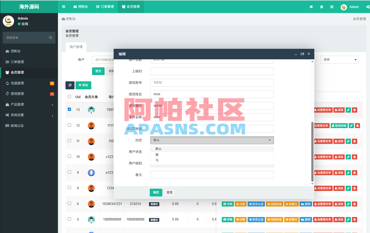Check the checkbox for Uid 12 row
Screen dimensions: 370x233
tap(69, 125)
